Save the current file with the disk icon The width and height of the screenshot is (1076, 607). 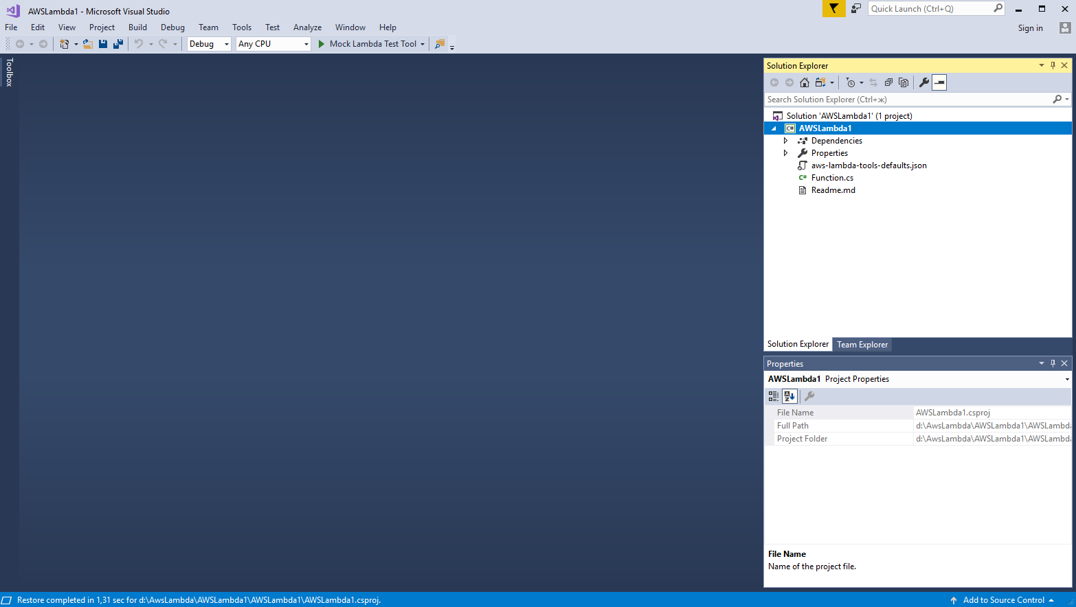103,44
